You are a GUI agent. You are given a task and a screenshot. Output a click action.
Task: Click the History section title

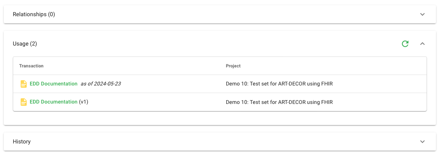click(x=22, y=142)
